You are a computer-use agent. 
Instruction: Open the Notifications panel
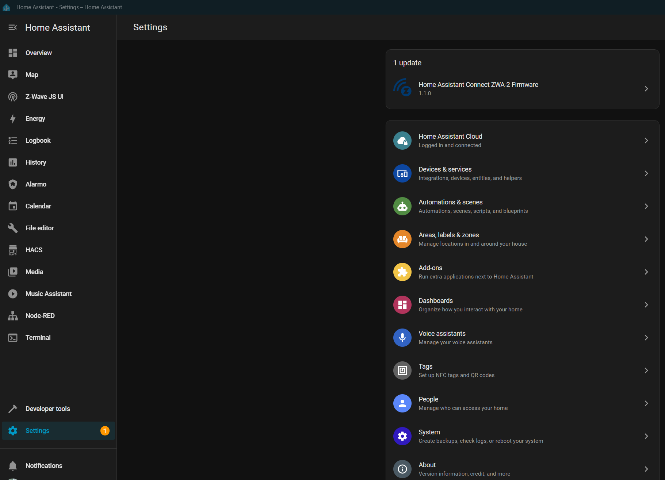pos(44,466)
